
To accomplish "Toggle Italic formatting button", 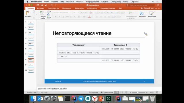I will point(60,17).
